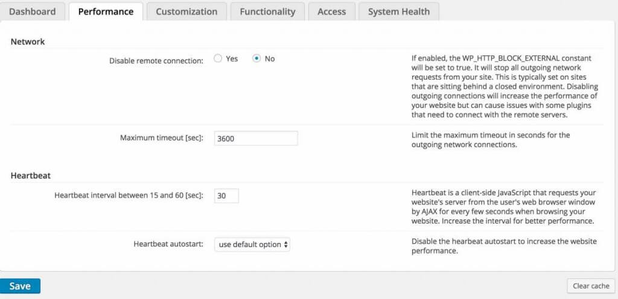
Task: Select Yes for Disable remote connection
Action: 218,58
